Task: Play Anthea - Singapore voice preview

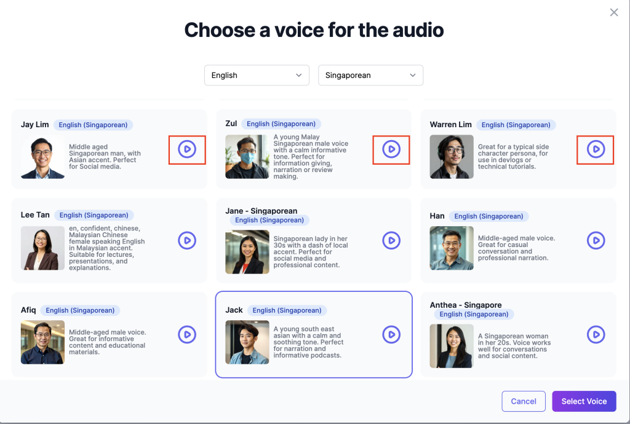Action: click(x=596, y=334)
